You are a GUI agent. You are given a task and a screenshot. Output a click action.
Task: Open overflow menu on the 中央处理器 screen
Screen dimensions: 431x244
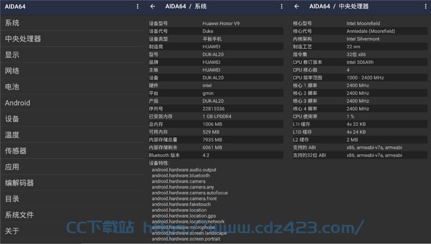426,7
